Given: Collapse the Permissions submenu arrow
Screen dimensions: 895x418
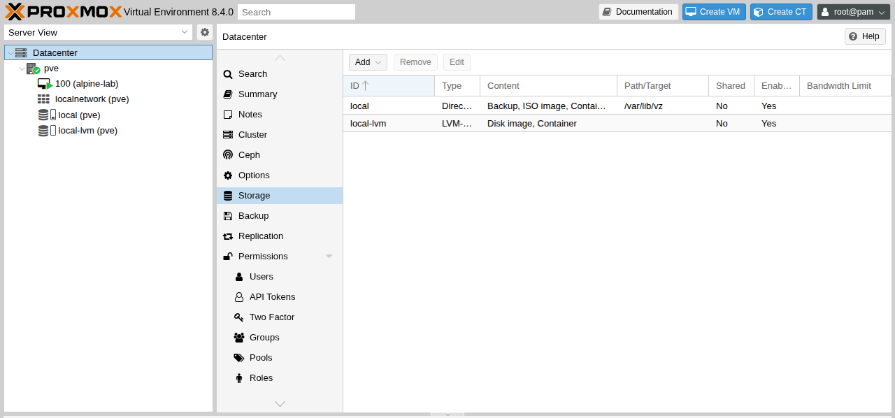Looking at the screenshot, I should [329, 257].
